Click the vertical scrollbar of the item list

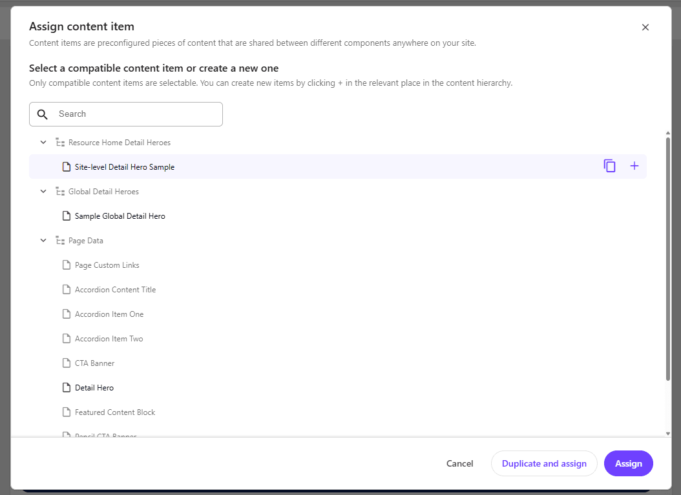pyautogui.click(x=668, y=258)
